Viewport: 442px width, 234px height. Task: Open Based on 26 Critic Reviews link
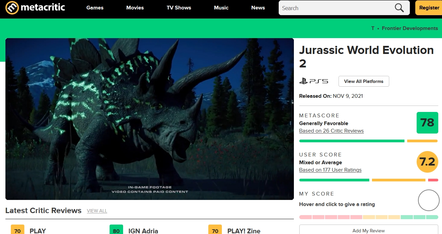[x=331, y=131]
